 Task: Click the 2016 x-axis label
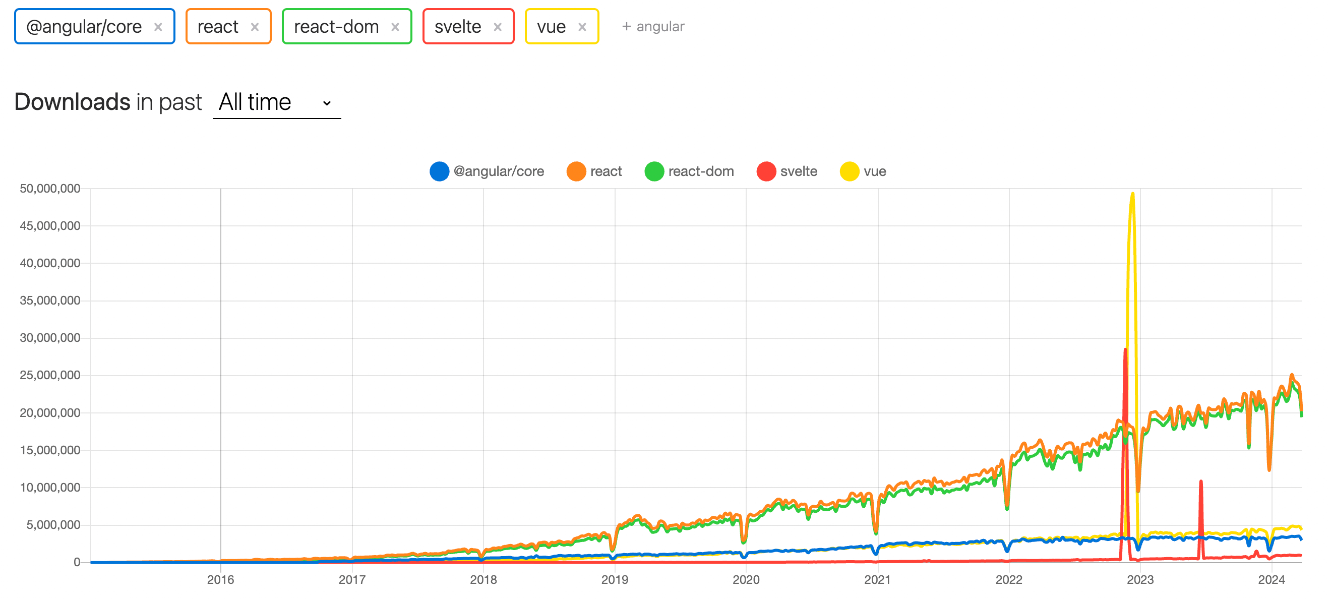tap(220, 580)
